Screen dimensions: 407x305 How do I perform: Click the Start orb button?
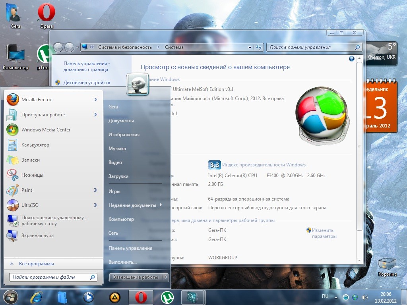[x=11, y=297]
